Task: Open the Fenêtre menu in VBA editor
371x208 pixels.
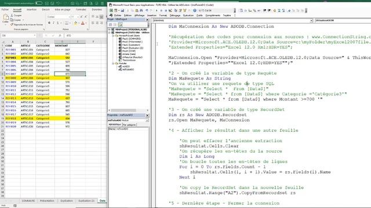Action: tap(227, 16)
